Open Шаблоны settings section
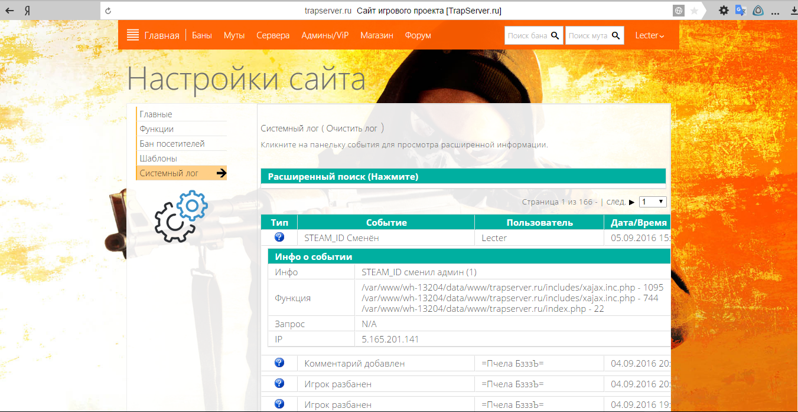The height and width of the screenshot is (412, 798). pos(158,159)
